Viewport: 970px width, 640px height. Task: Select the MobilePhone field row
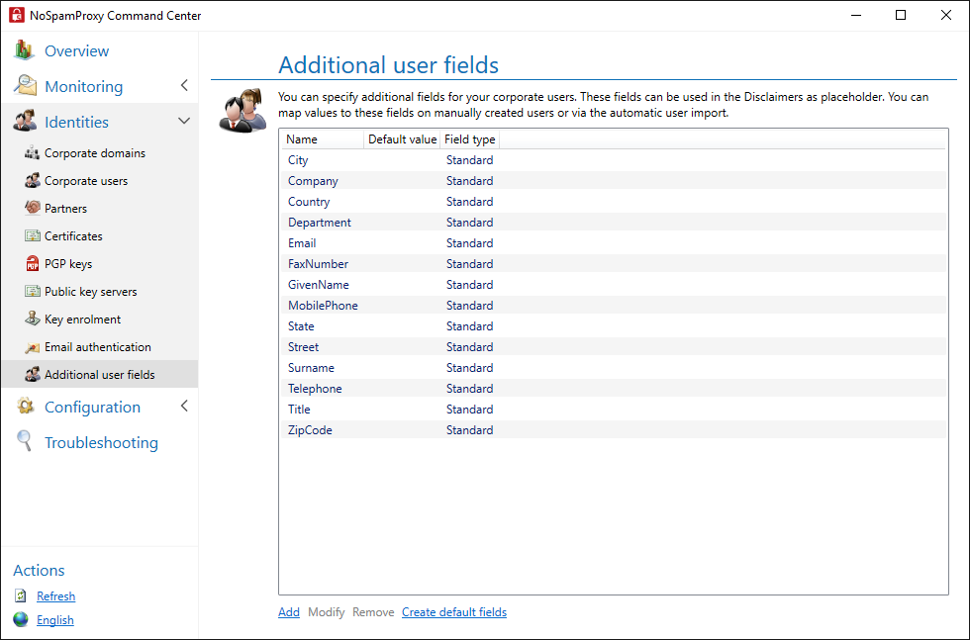click(614, 306)
